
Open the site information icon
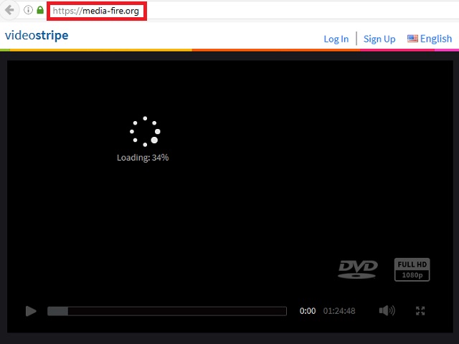(28, 10)
